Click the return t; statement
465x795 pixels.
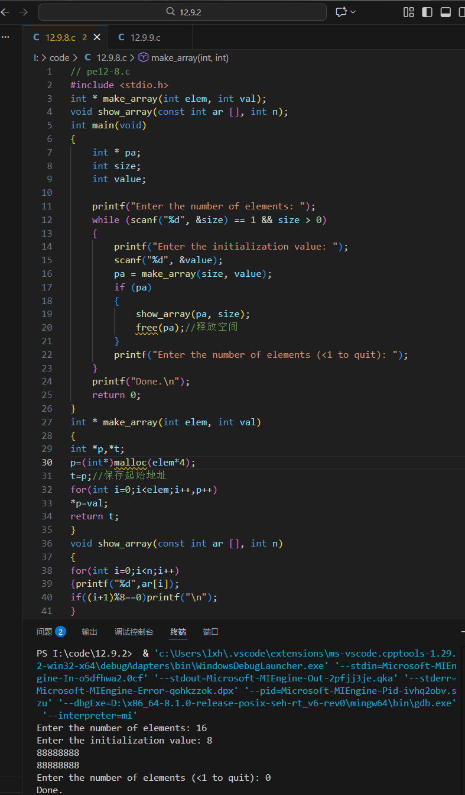[95, 516]
